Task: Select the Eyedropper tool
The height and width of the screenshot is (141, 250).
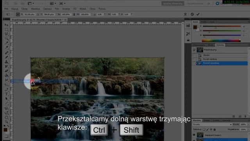Action: point(6,47)
